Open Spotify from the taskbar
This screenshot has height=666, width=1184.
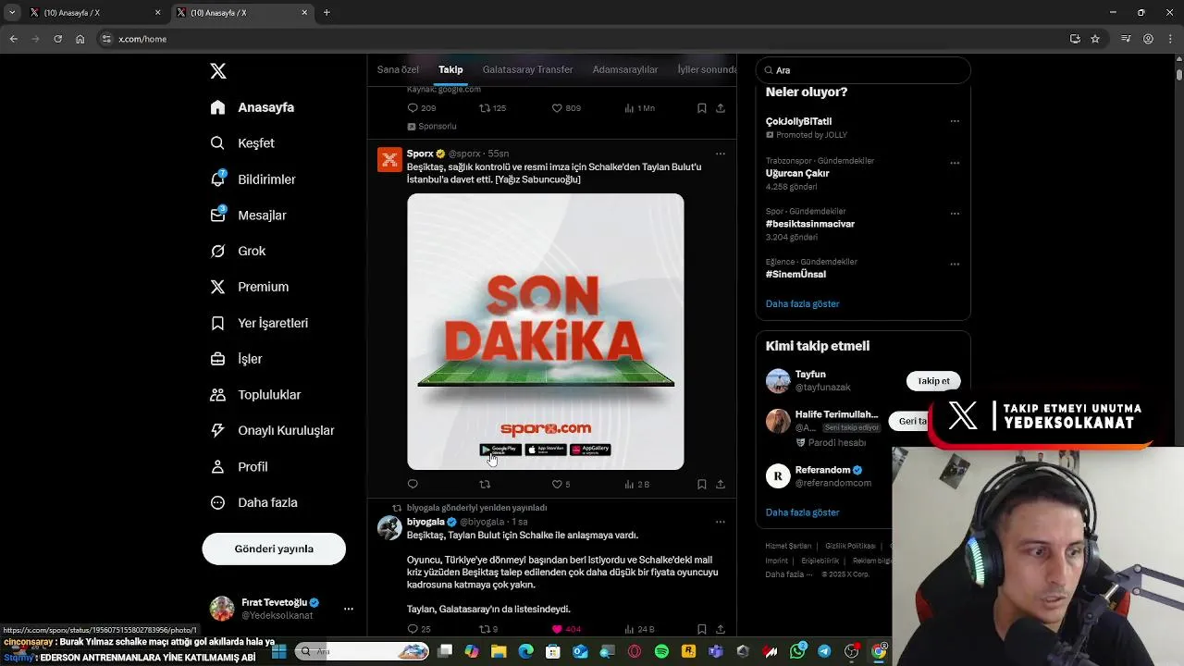coord(661,651)
